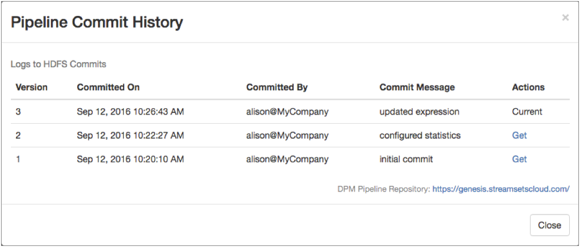Select the 'configured statistics' commit message
This screenshot has width=580, height=247.
point(420,136)
